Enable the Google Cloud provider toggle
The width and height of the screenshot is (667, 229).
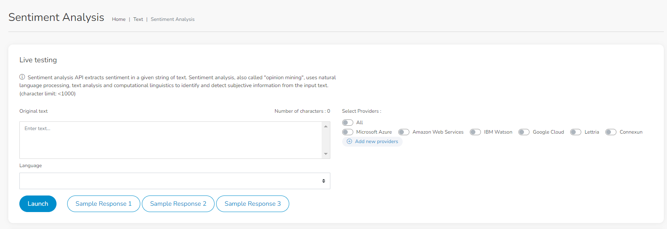tap(524, 132)
